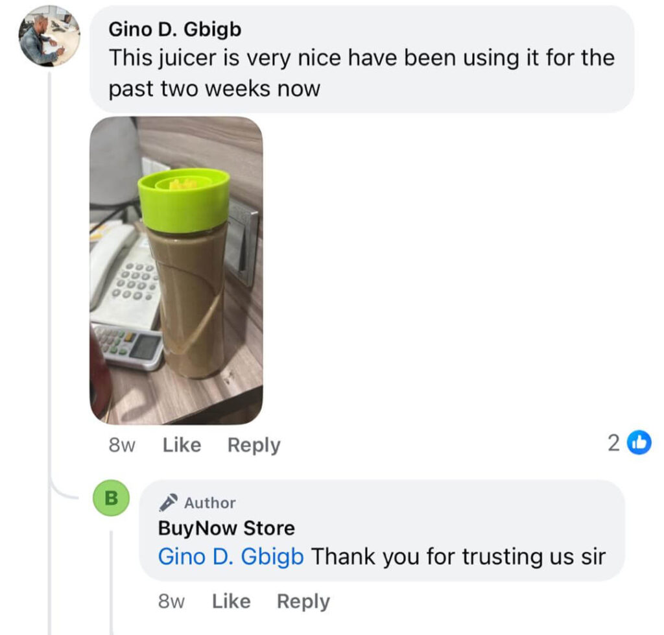Reply to Gino's juicer comment

click(254, 446)
